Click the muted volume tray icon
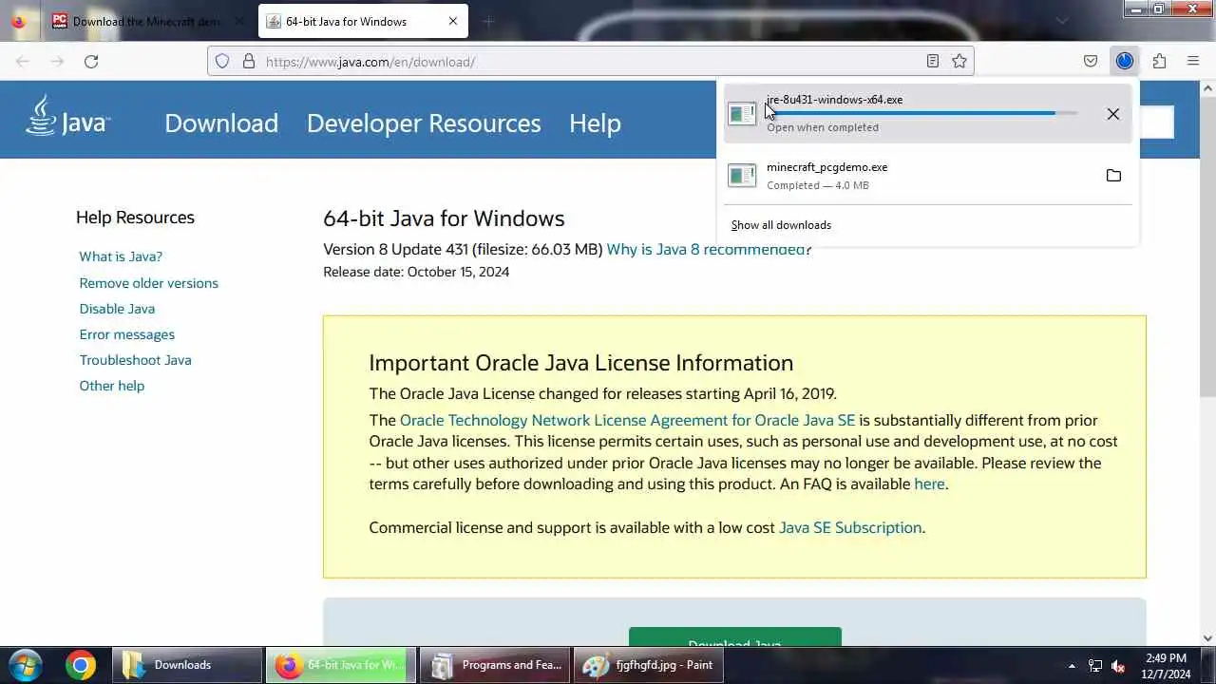Image resolution: width=1216 pixels, height=684 pixels. tap(1118, 666)
